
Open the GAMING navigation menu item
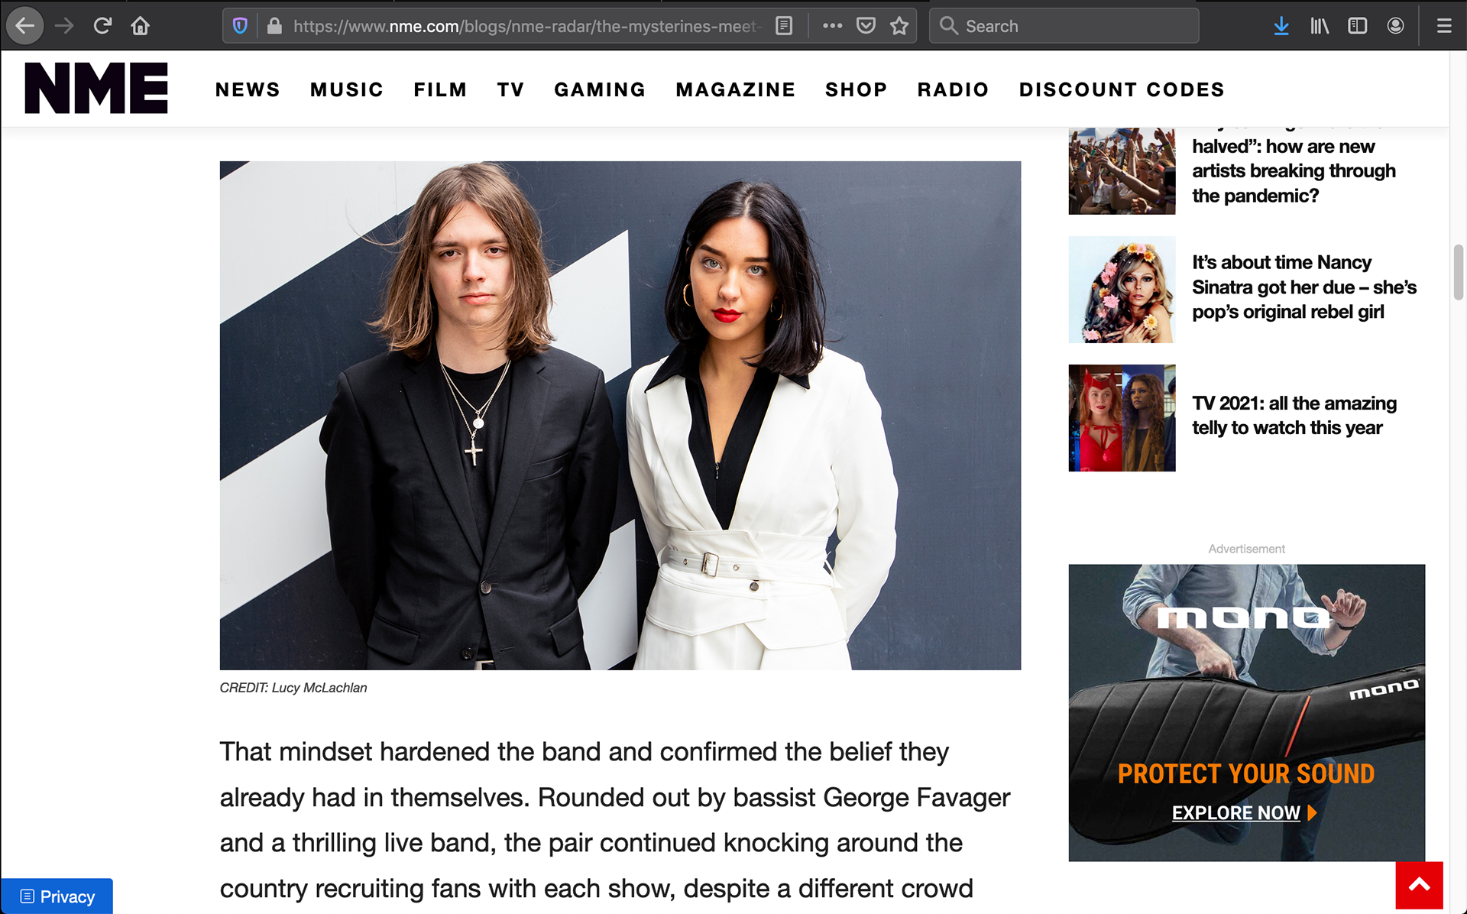(600, 89)
